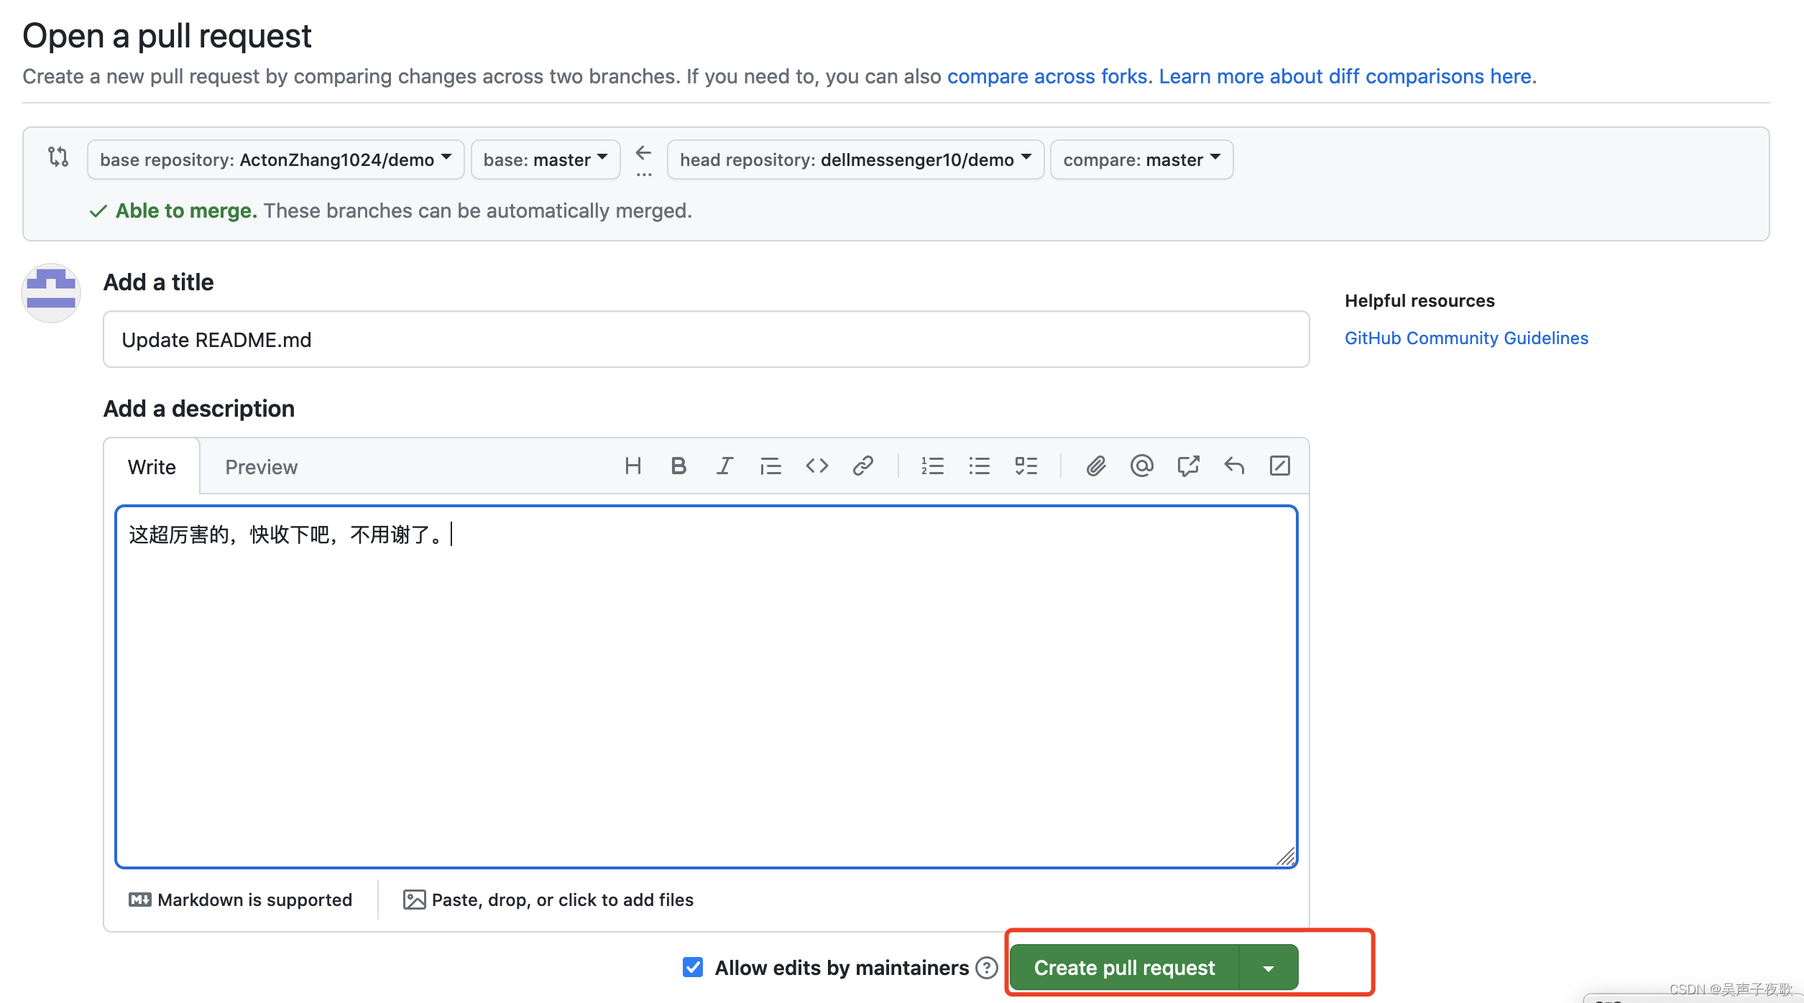Expand the Create pull request options arrow
Viewport: 1804px width, 1003px height.
pyautogui.click(x=1269, y=968)
